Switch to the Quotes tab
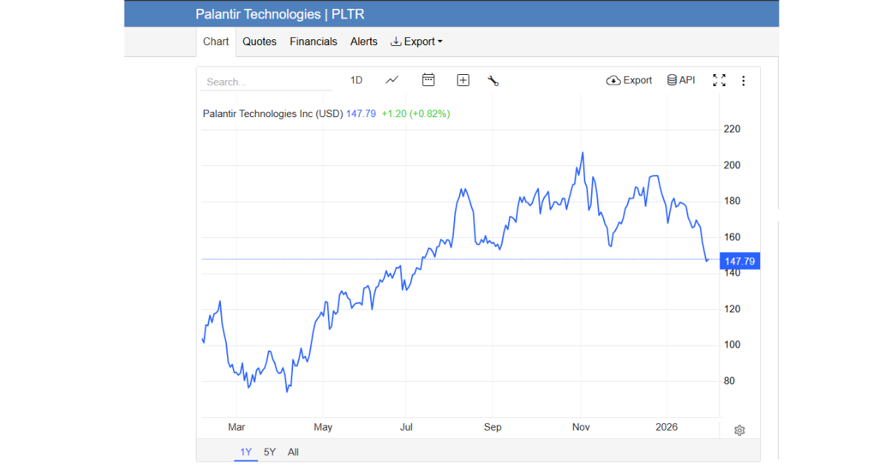The image size is (890, 467). [259, 42]
